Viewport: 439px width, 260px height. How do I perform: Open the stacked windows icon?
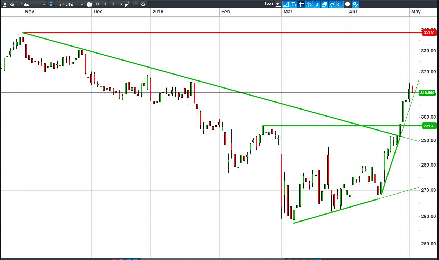324,4
